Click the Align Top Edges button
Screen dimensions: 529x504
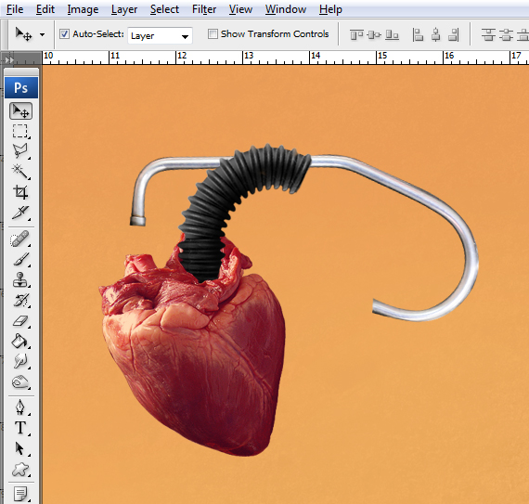click(356, 34)
